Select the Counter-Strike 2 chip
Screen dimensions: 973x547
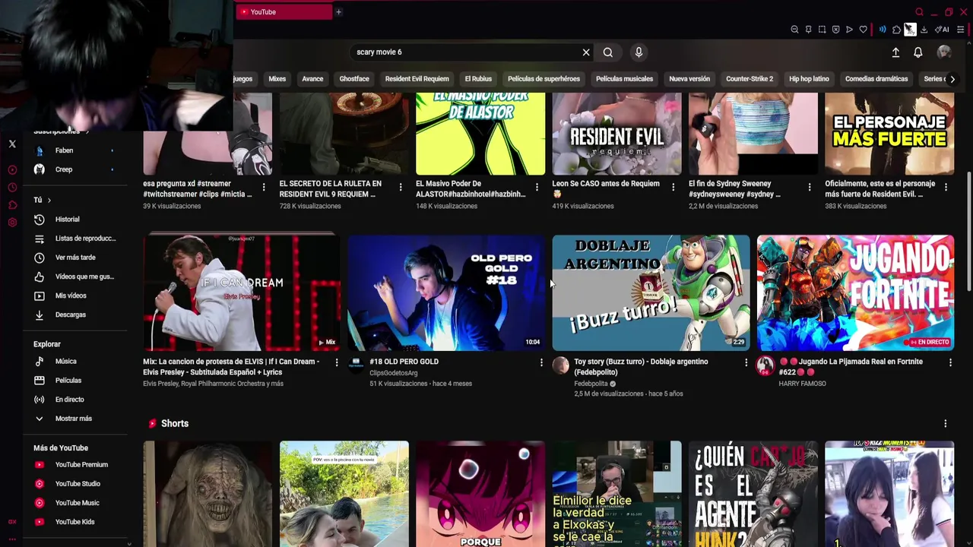tap(750, 79)
